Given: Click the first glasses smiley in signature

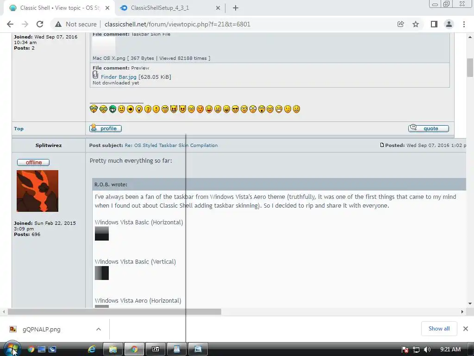Looking at the screenshot, I should tap(94, 109).
